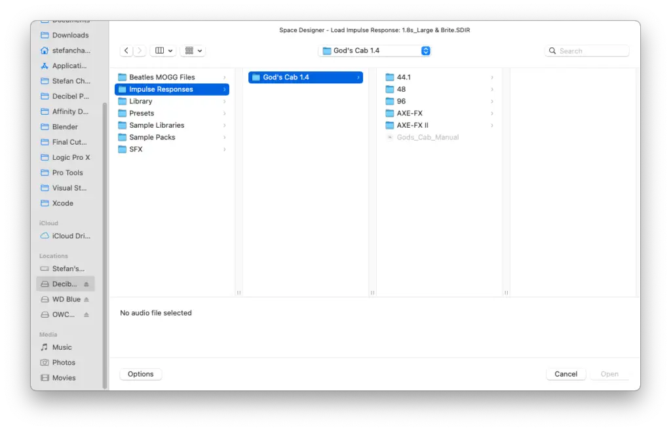The height and width of the screenshot is (431, 671).
Task: Open the stefancha... home folder in sidebar
Action: (x=65, y=50)
